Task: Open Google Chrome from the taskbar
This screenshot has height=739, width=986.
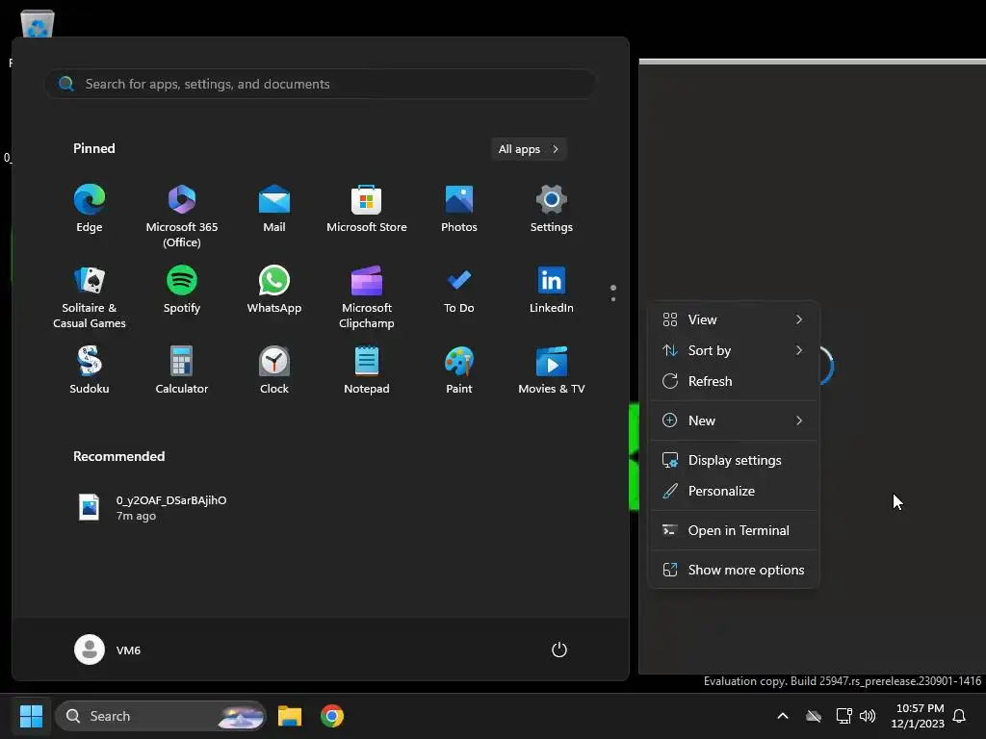Action: click(332, 716)
